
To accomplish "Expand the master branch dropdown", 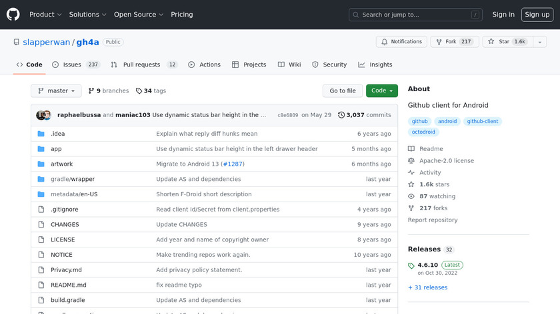I will (x=57, y=91).
